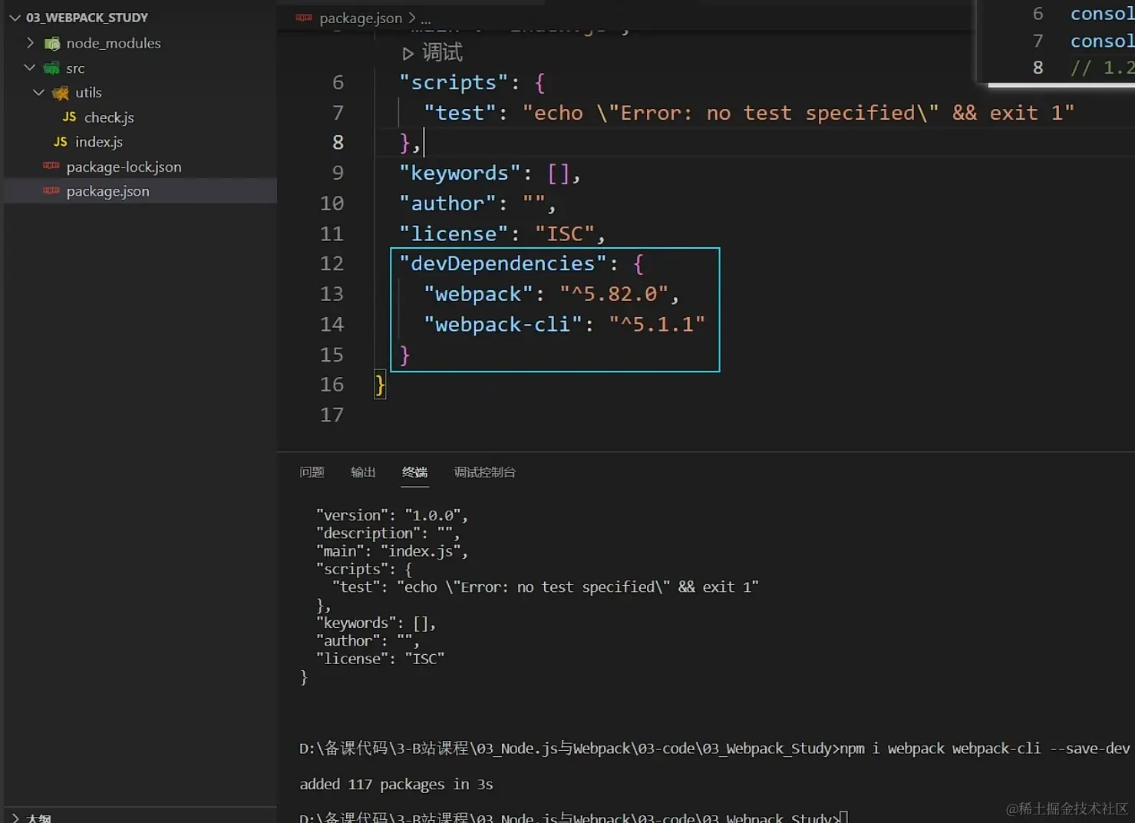Click the node_modules folder icon
1135x823 pixels.
click(x=52, y=44)
